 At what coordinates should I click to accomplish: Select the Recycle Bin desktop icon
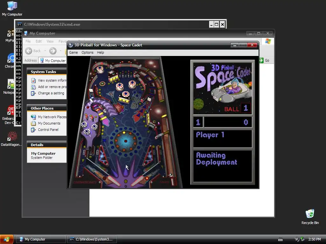pyautogui.click(x=310, y=217)
